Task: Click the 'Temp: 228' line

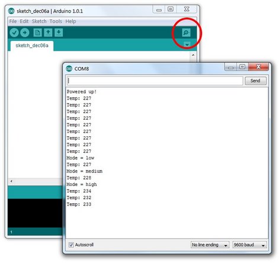Action: pyautogui.click(x=79, y=178)
